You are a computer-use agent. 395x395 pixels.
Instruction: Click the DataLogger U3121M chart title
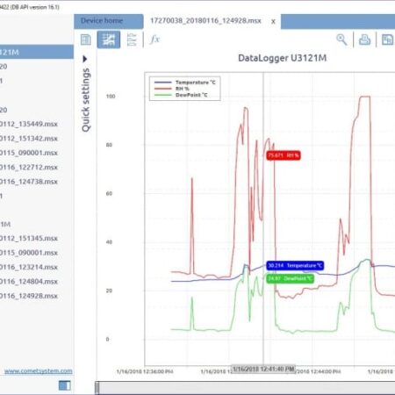click(x=282, y=58)
